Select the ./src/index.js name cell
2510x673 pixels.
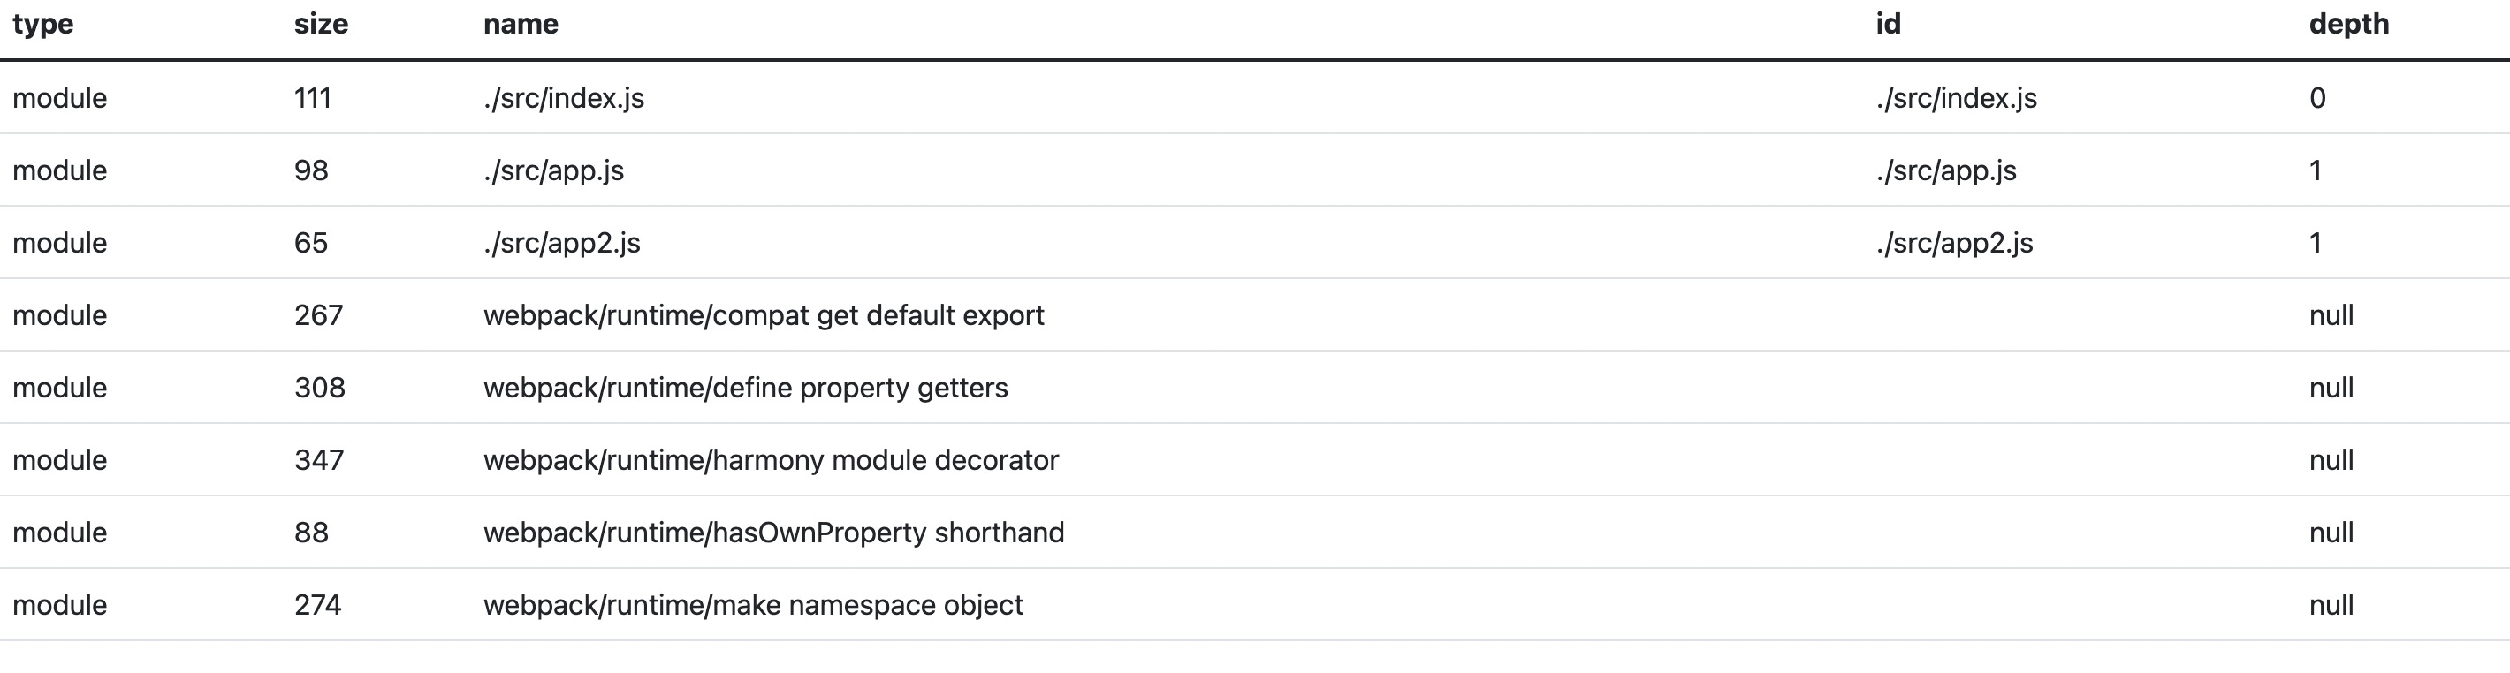(x=563, y=98)
